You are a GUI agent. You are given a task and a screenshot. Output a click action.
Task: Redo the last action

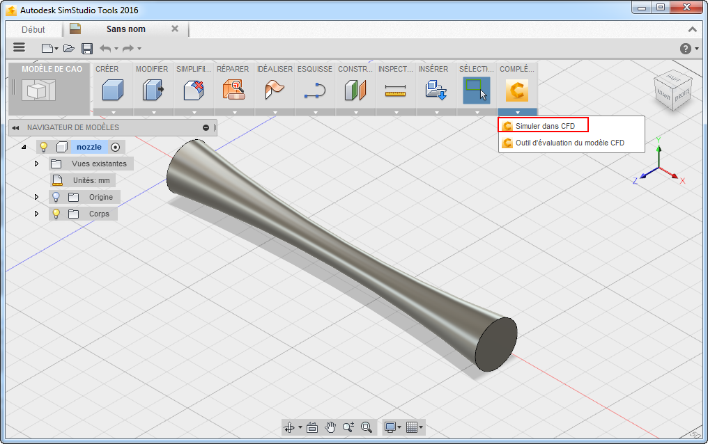[129, 48]
